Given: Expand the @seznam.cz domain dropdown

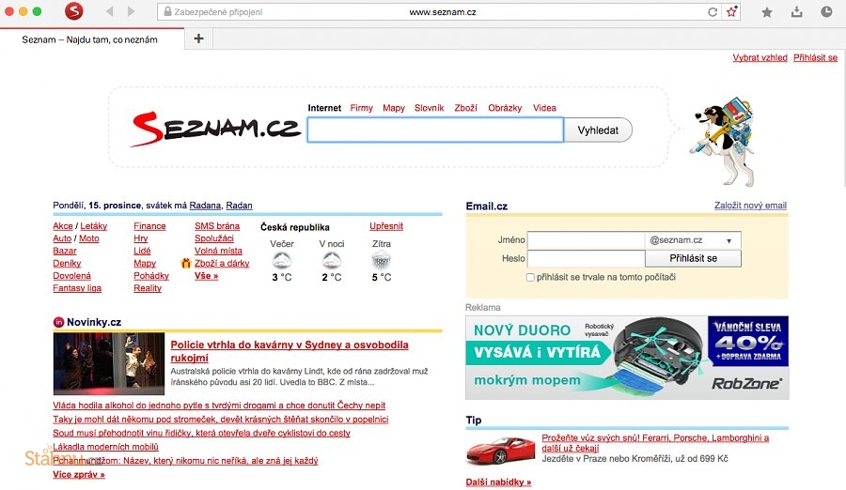Looking at the screenshot, I should (x=693, y=240).
